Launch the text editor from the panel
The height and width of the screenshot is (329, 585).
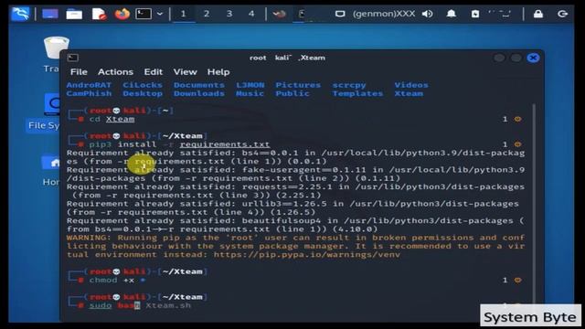(99, 15)
